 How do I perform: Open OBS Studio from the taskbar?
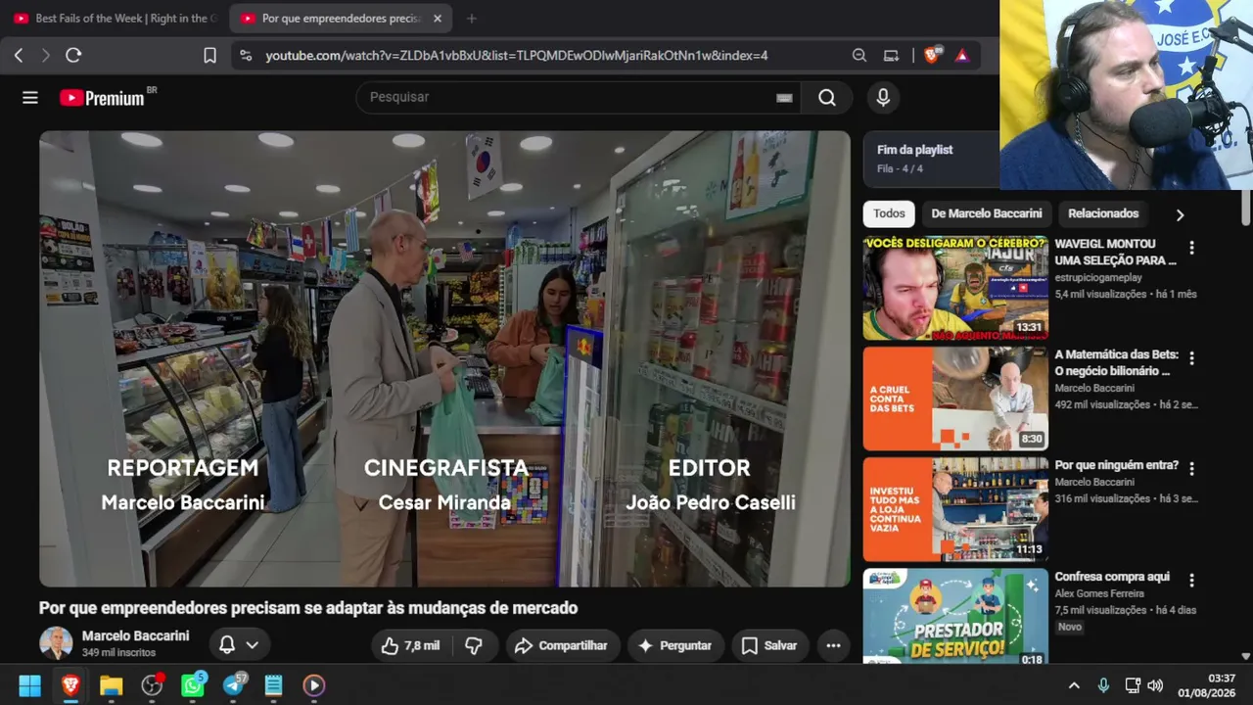pos(152,684)
